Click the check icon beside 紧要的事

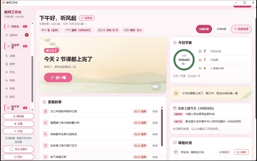coord(44,102)
